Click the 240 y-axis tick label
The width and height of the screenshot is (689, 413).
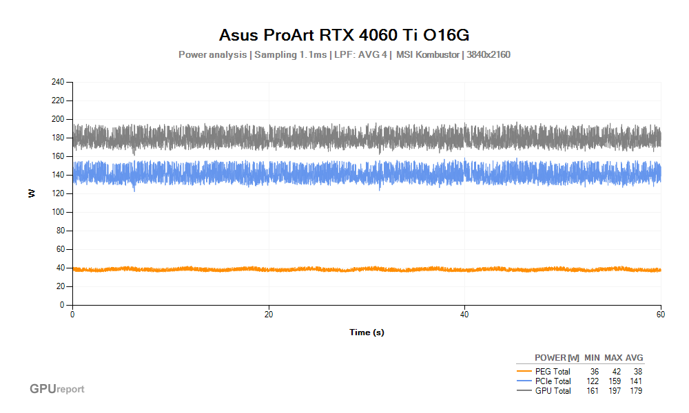pyautogui.click(x=58, y=82)
